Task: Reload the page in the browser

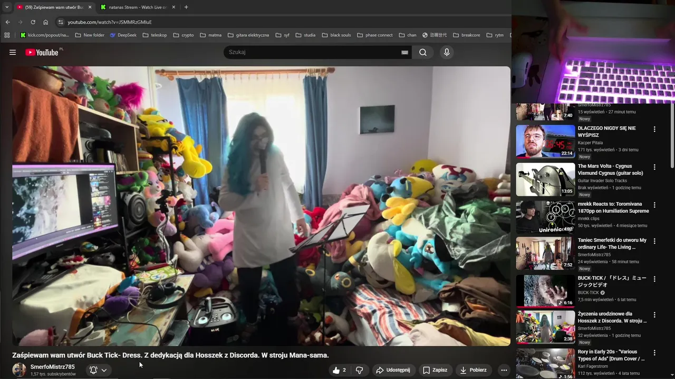Action: click(33, 22)
